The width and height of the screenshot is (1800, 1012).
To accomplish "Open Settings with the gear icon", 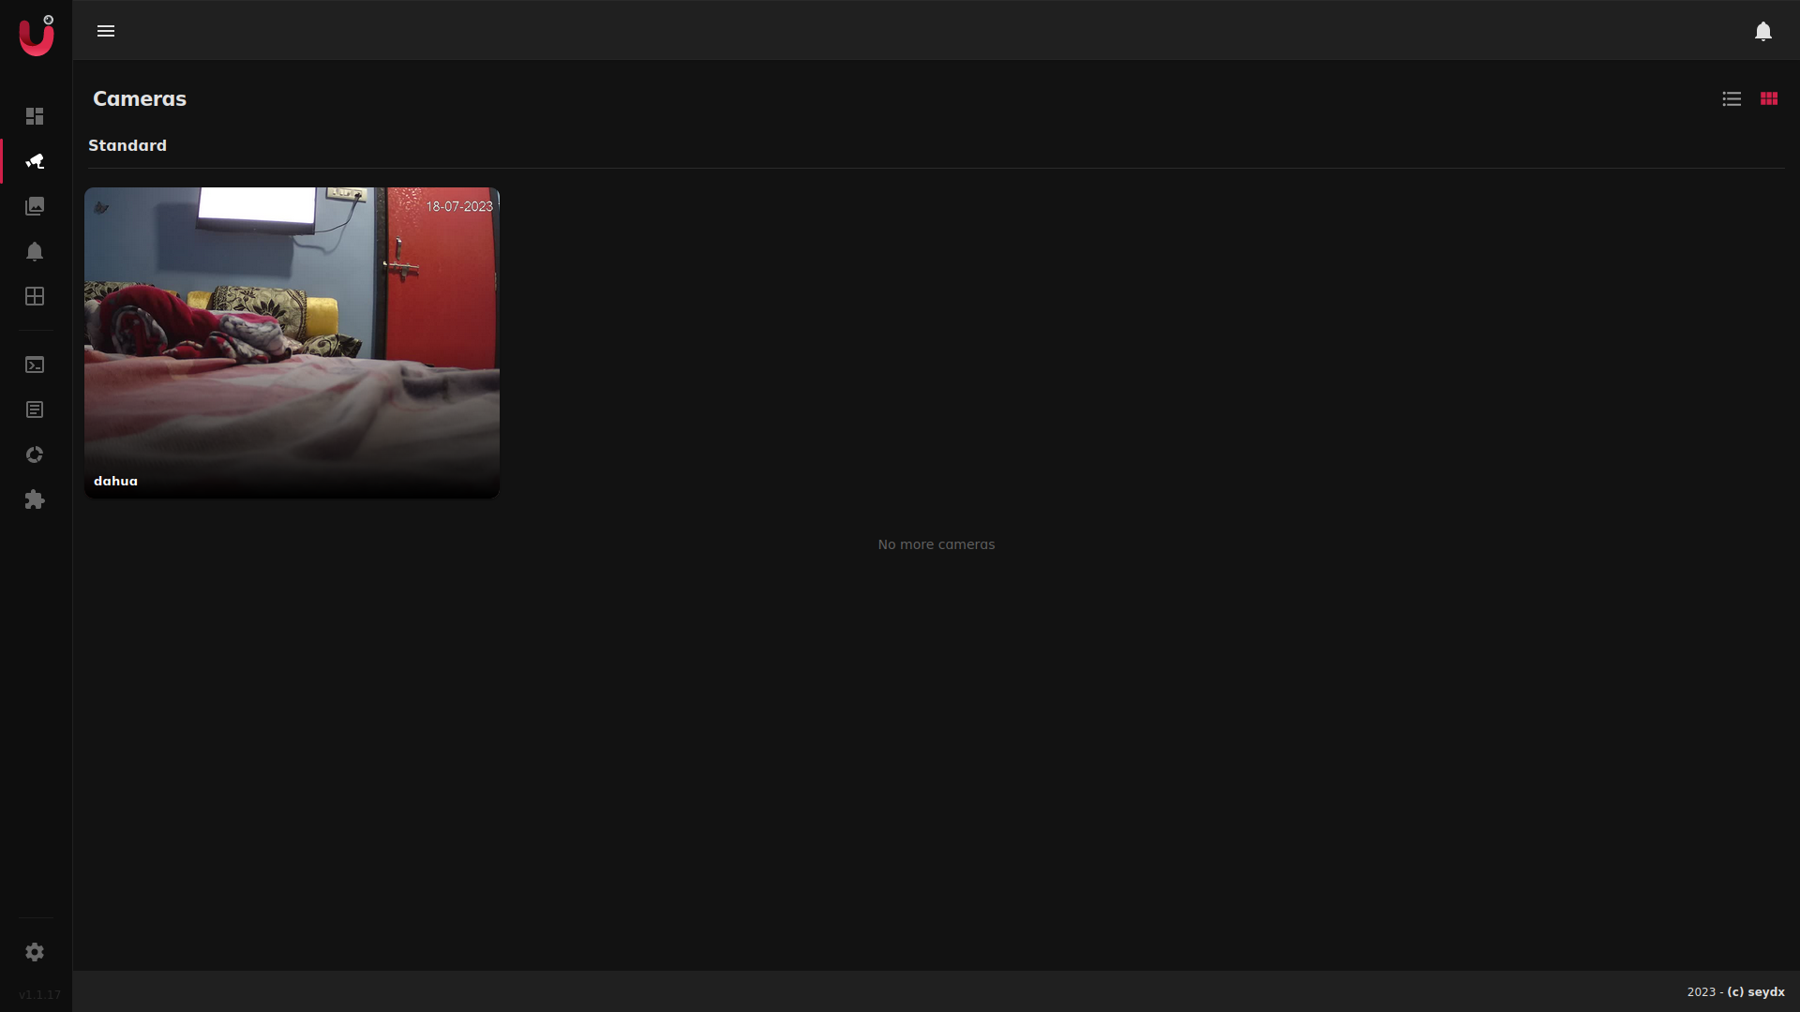I will pos(35,952).
